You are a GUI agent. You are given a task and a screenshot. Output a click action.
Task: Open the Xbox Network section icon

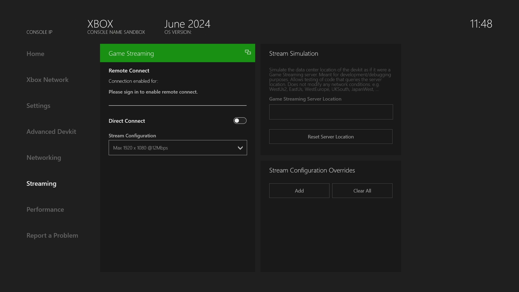tap(47, 79)
